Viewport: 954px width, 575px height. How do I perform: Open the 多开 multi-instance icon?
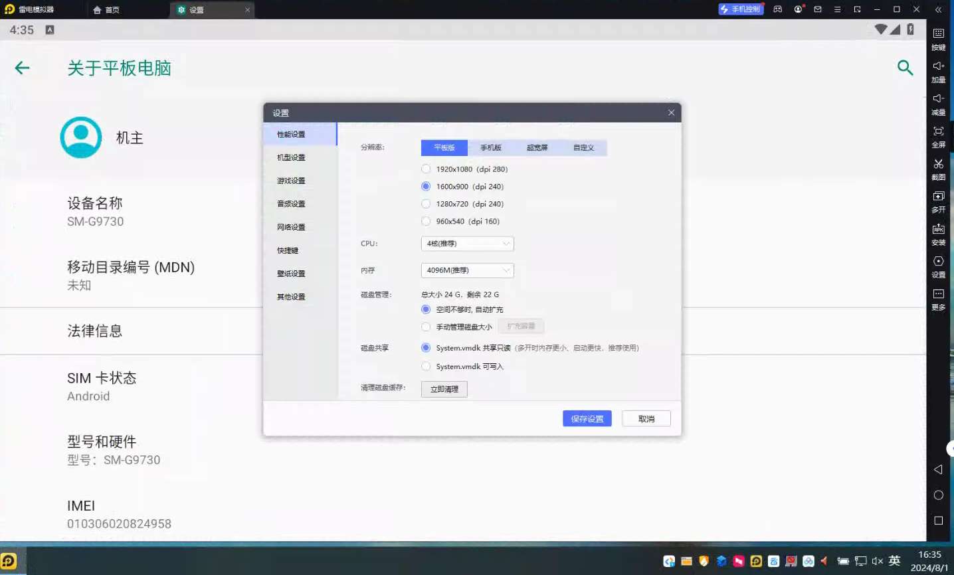point(938,197)
